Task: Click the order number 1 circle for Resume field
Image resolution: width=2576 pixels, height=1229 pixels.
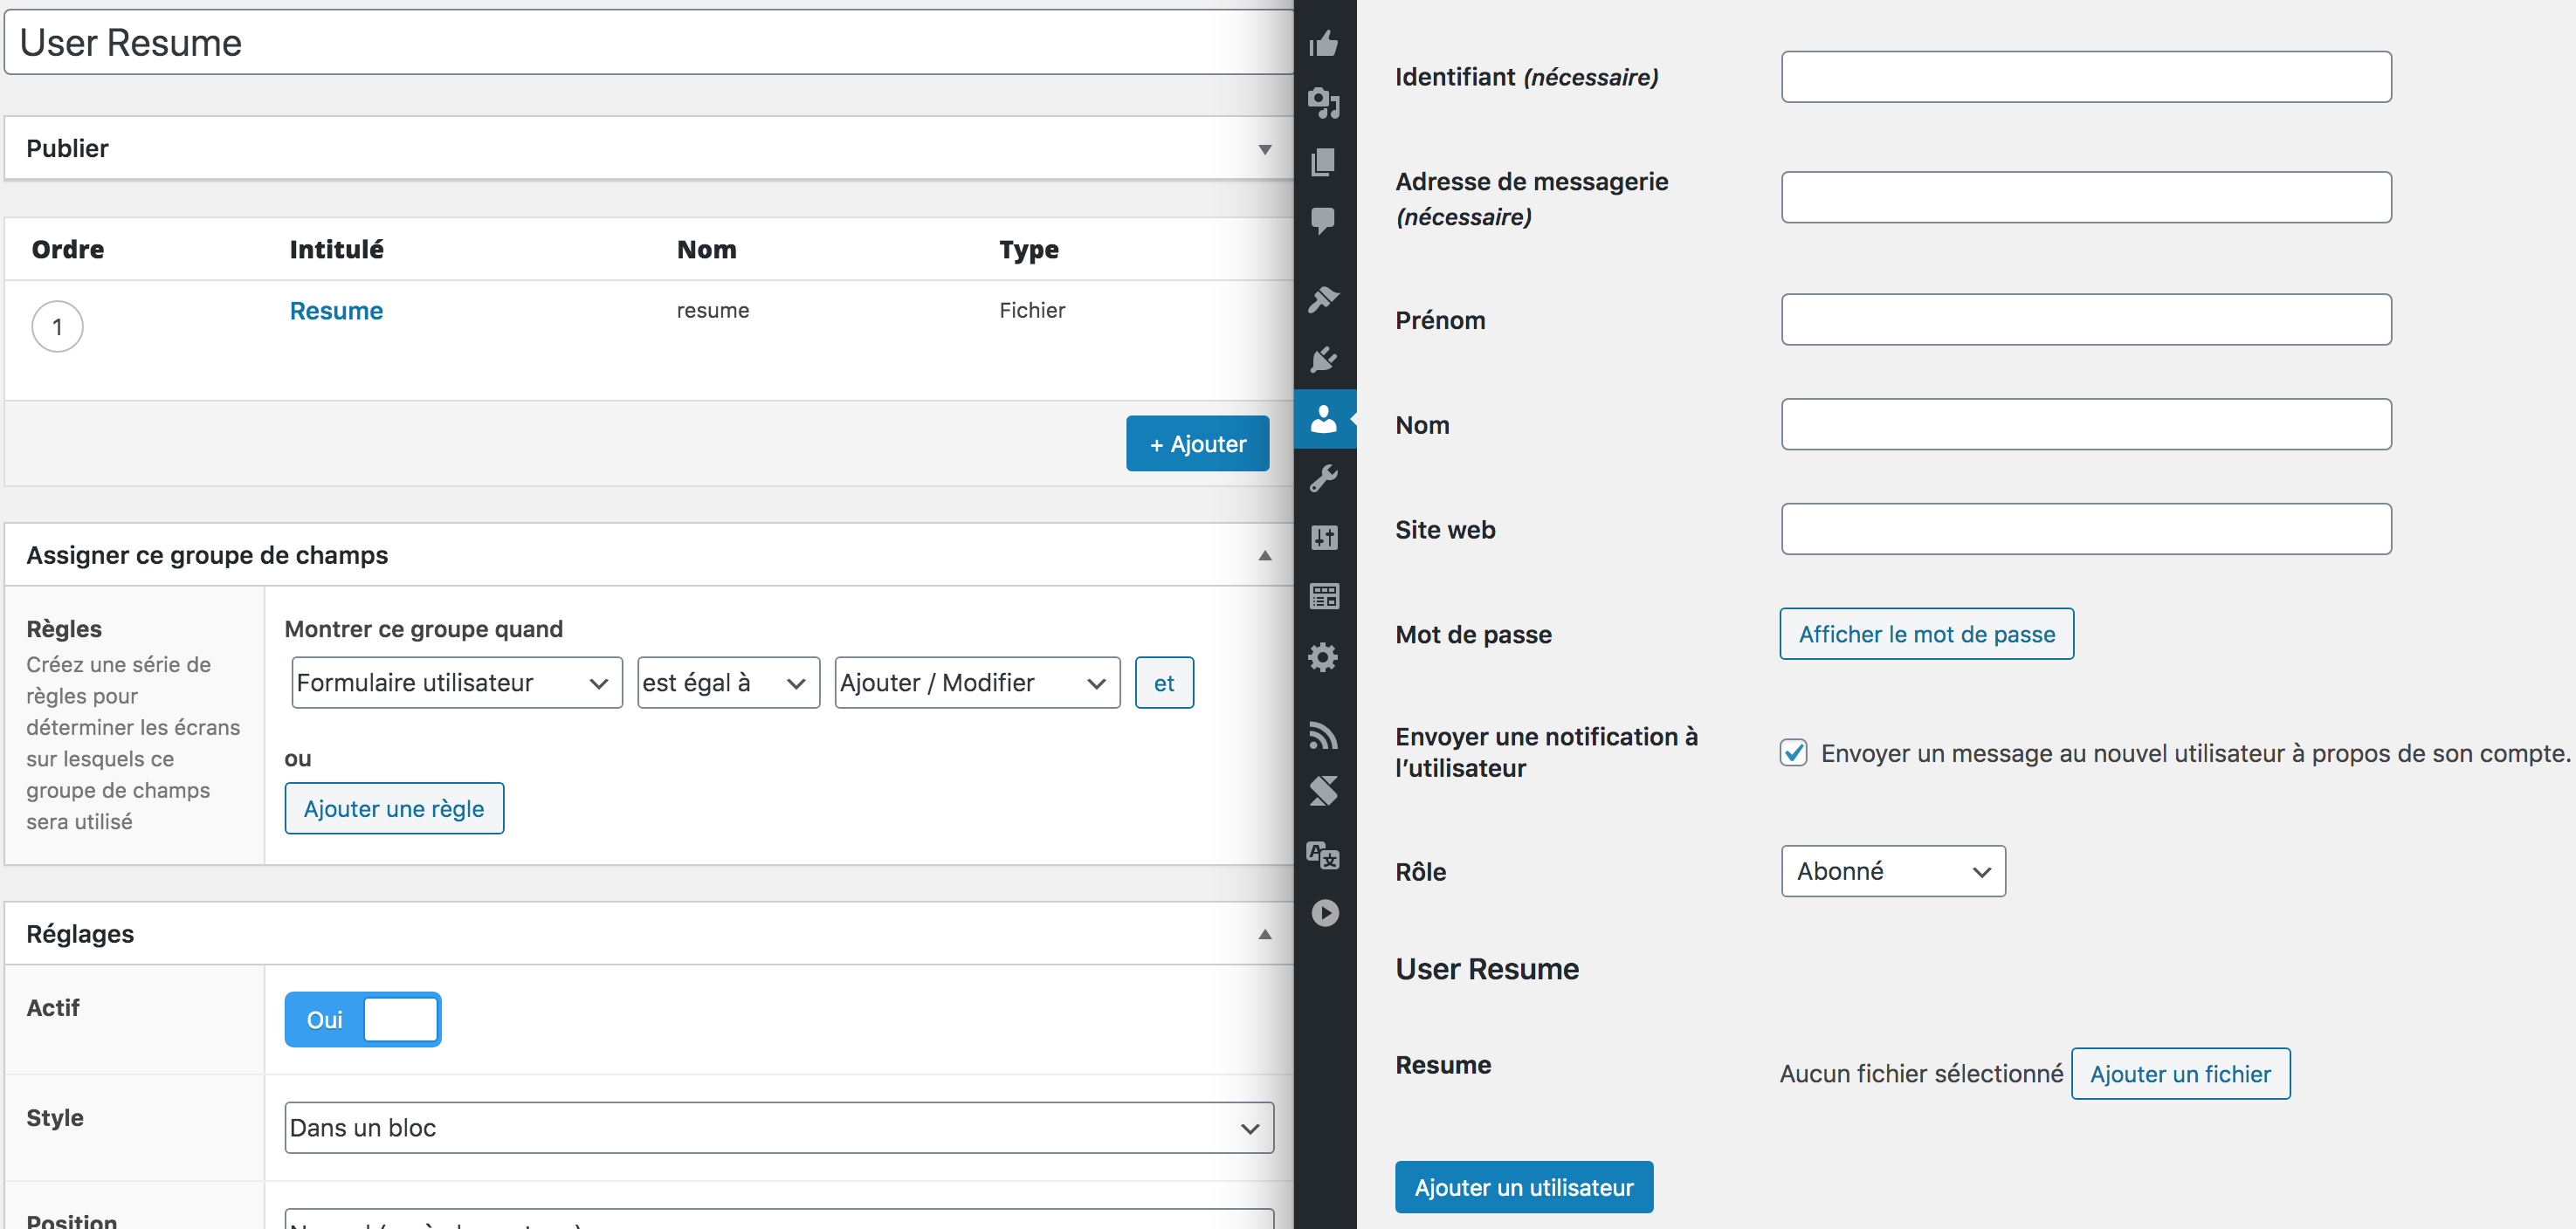Action: tap(57, 327)
